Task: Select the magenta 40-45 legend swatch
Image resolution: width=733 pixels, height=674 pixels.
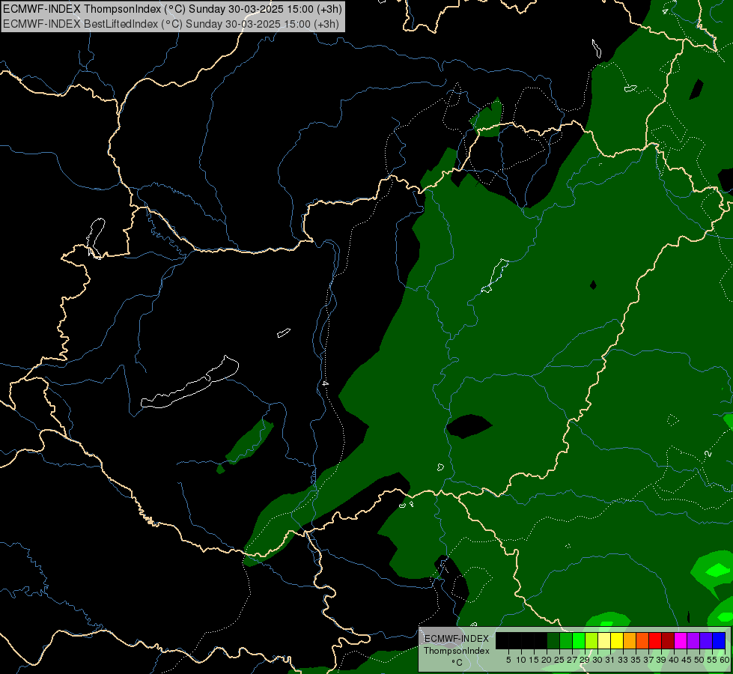Action: click(681, 640)
